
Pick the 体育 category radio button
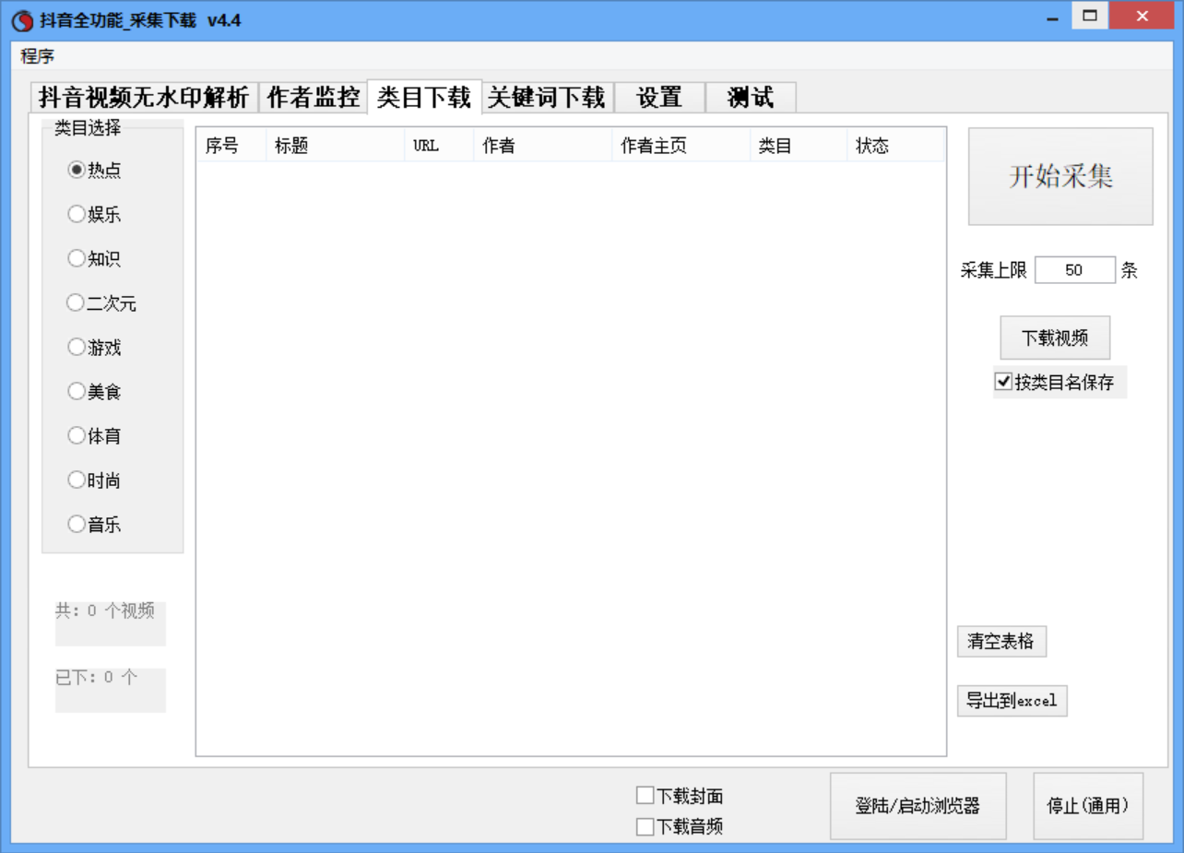(x=95, y=435)
